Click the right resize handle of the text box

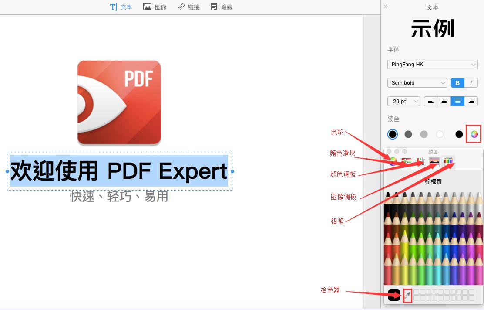[232, 171]
